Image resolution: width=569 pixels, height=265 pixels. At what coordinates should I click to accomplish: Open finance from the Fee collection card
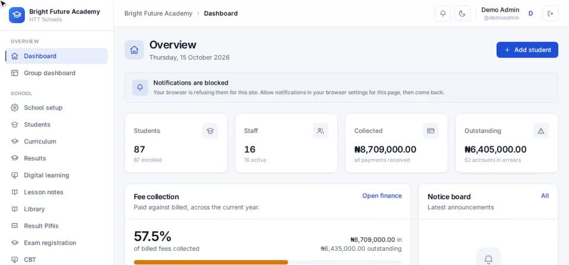click(382, 196)
